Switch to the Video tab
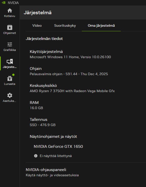 [37, 25]
